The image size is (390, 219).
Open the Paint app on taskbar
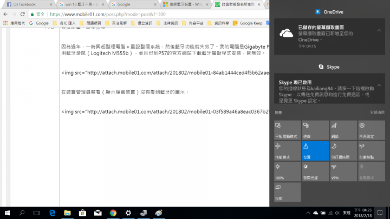pos(159,213)
